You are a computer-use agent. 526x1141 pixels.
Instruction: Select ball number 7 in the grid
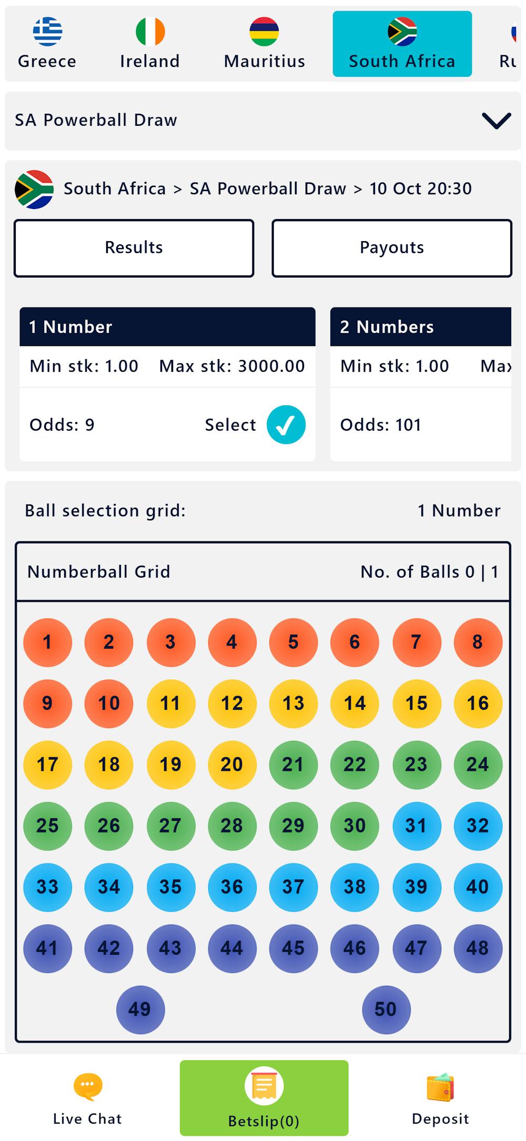416,642
